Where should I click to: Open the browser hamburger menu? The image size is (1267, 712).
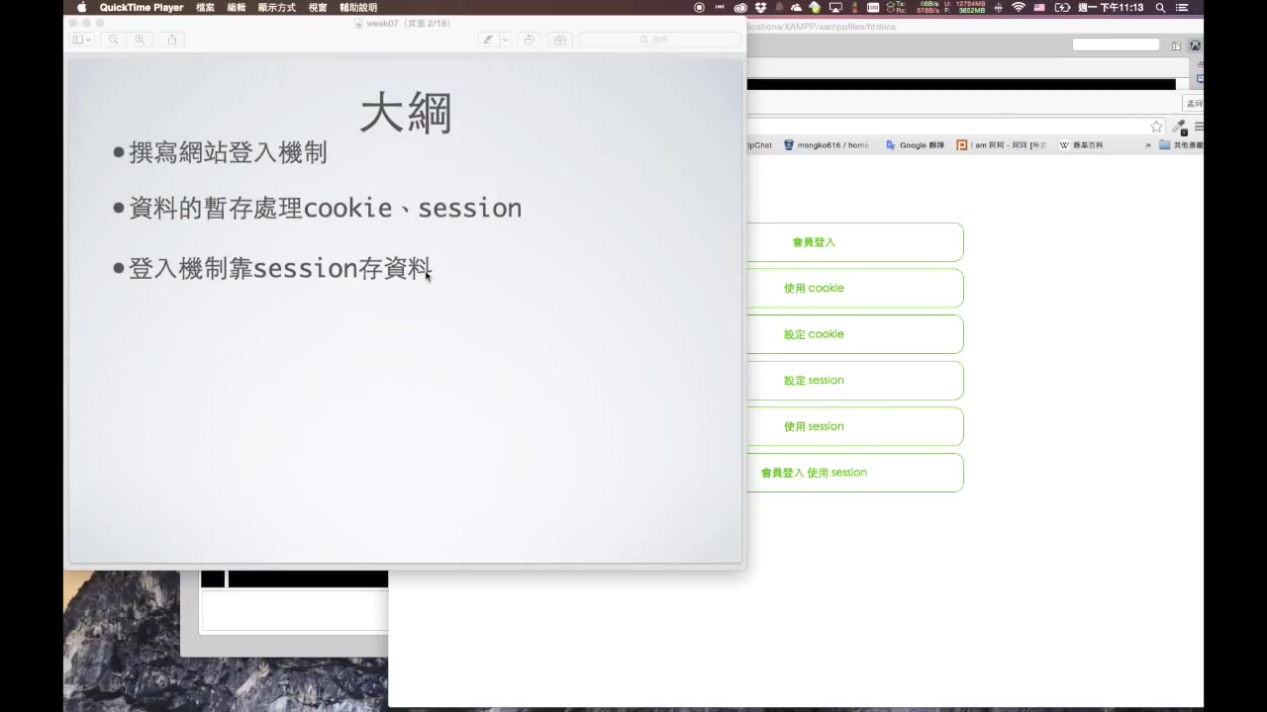pos(1199,127)
